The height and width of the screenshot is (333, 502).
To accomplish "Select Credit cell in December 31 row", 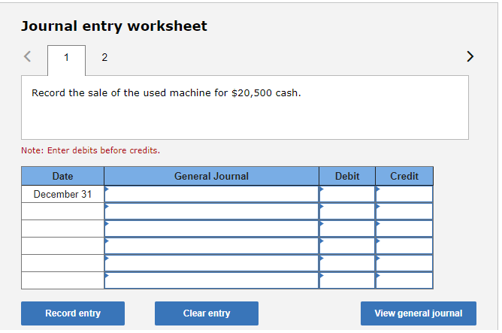I will pos(404,194).
